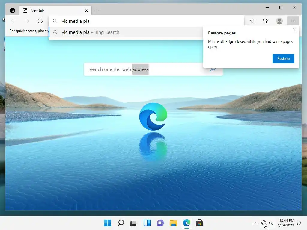Go forward with the forward arrow
The width and height of the screenshot is (307, 230).
(27, 21)
